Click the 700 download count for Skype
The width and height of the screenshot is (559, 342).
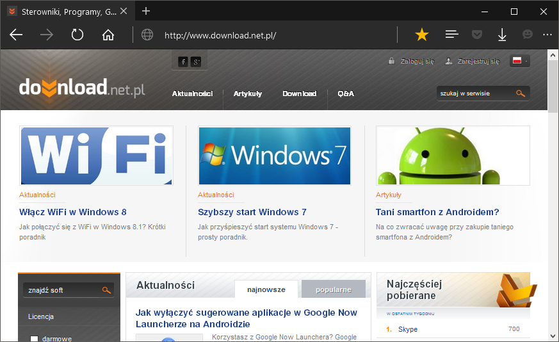coord(514,329)
